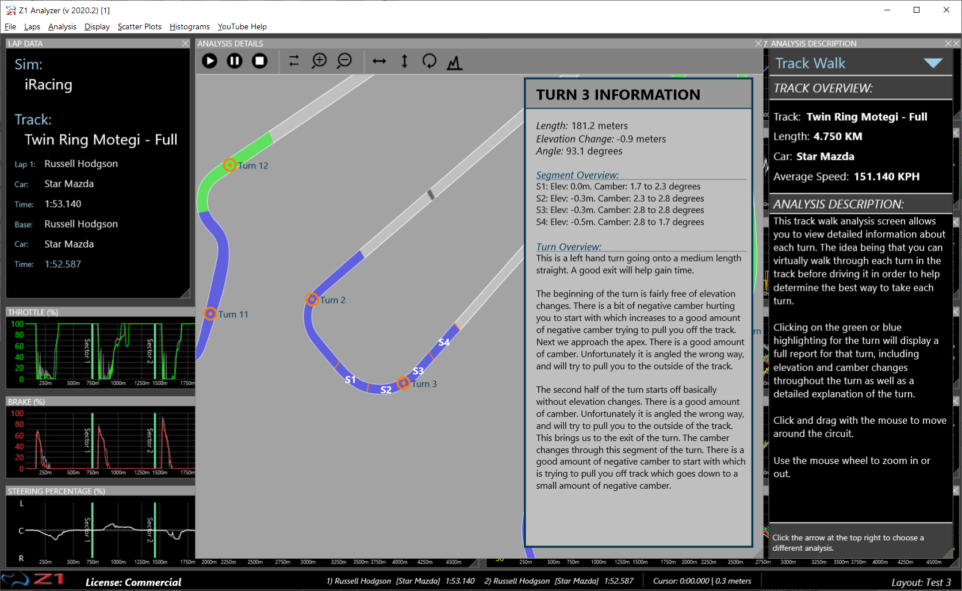
Task: Click segment S2 of Turn 3
Action: click(386, 390)
